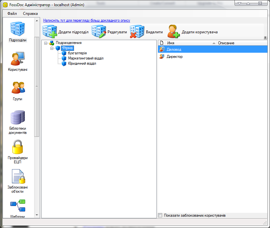Click the Видалити label

(x=154, y=32)
